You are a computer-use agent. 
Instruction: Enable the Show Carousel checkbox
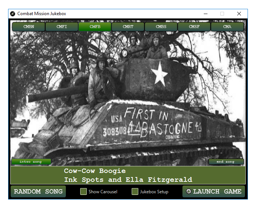83,191
